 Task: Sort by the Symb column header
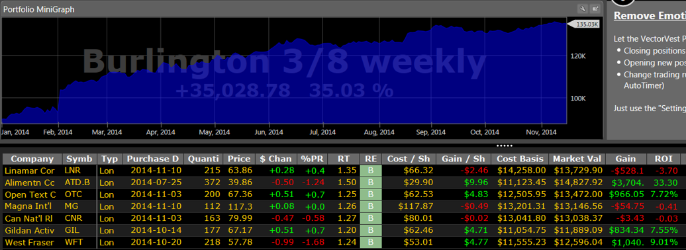(79, 159)
